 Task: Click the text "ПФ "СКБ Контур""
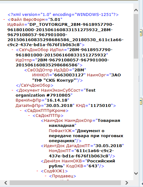[x=54, y=80]
